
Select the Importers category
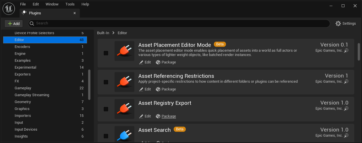(45, 116)
